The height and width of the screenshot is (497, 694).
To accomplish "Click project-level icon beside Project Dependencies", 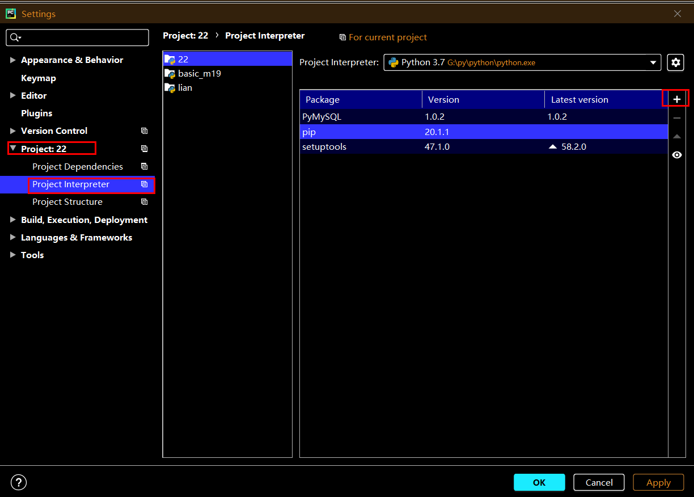I will 144,167.
